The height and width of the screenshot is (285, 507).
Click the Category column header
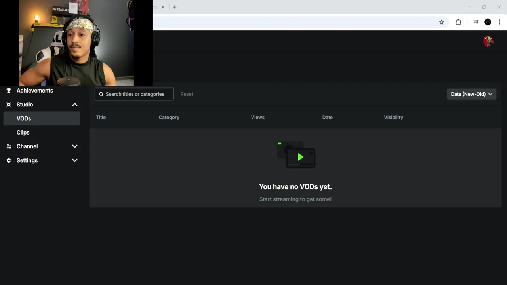pyautogui.click(x=169, y=117)
